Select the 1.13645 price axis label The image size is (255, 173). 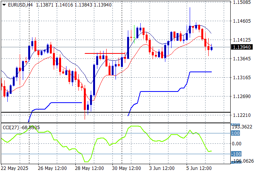click(x=242, y=58)
